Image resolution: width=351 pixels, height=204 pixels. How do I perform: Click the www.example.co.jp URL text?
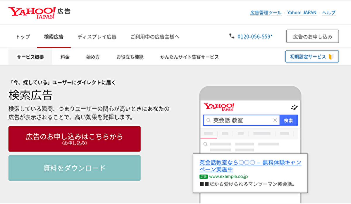pyautogui.click(x=228, y=177)
